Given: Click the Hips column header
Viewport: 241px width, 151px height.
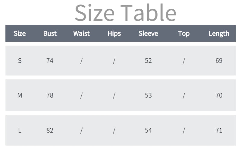Looking at the screenshot, I should [114, 34].
